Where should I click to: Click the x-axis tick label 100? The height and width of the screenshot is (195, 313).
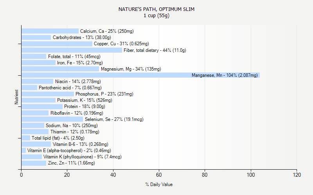click(x=251, y=175)
